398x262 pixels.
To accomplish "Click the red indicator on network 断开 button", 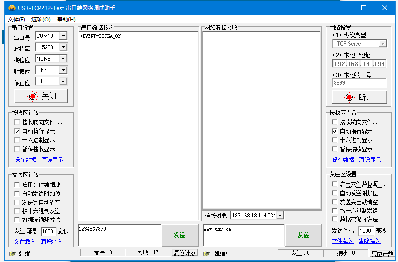I will pyautogui.click(x=350, y=97).
